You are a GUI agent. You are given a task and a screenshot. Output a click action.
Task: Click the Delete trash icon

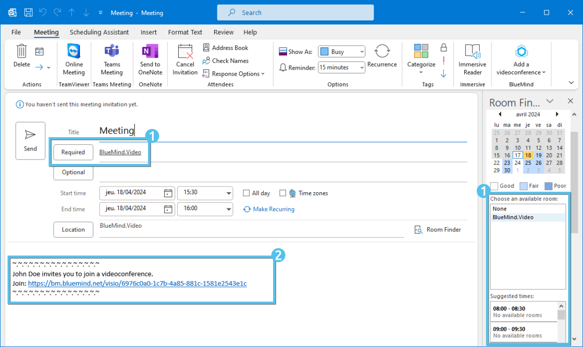(x=22, y=51)
